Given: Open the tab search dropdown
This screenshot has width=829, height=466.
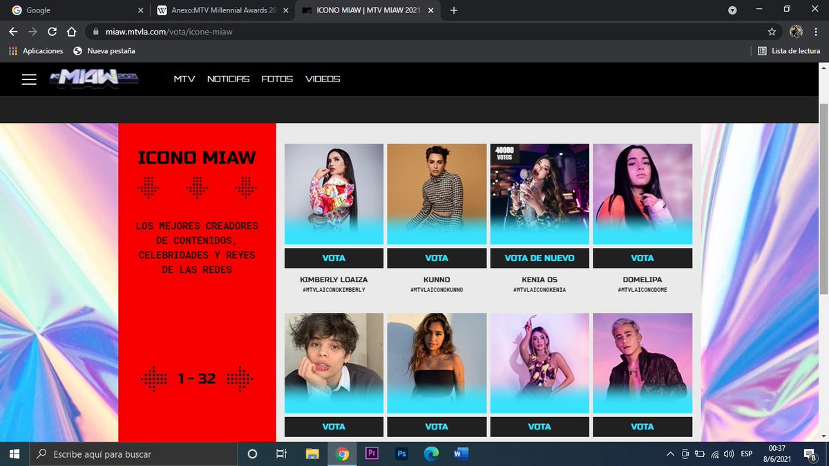Looking at the screenshot, I should click(732, 10).
